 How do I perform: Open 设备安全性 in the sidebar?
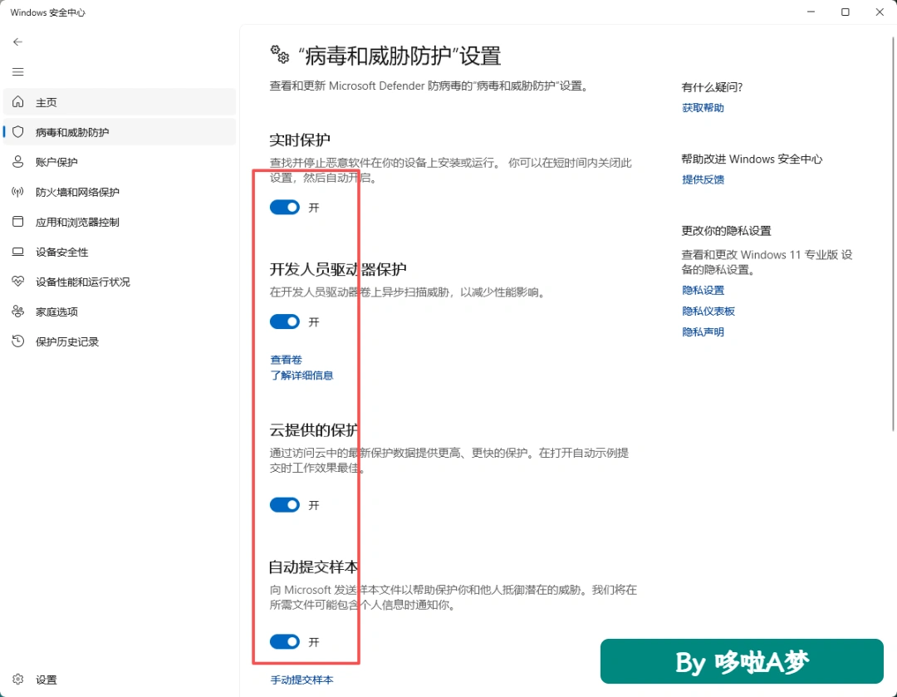pos(120,252)
